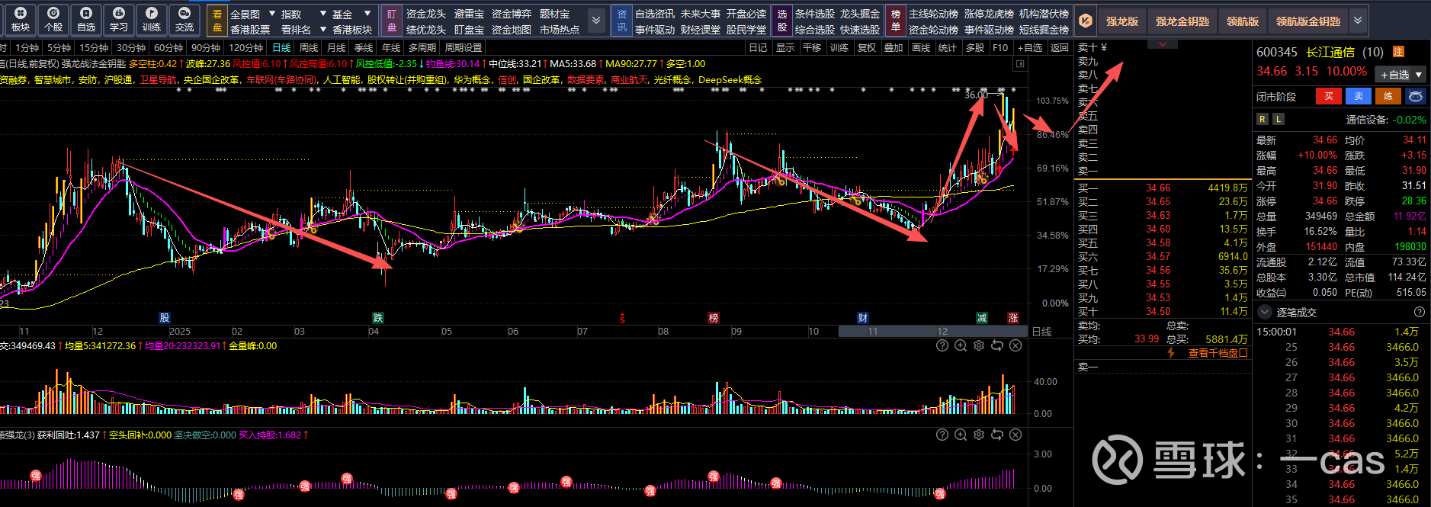The width and height of the screenshot is (1431, 507).
Task: Collapse the 逐笔成交 section chevron
Action: point(1265,313)
